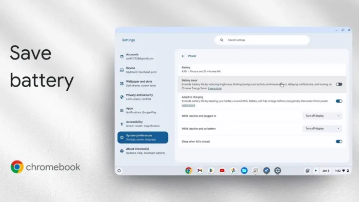
Task: Select Device in the sidebar
Action: (x=143, y=70)
